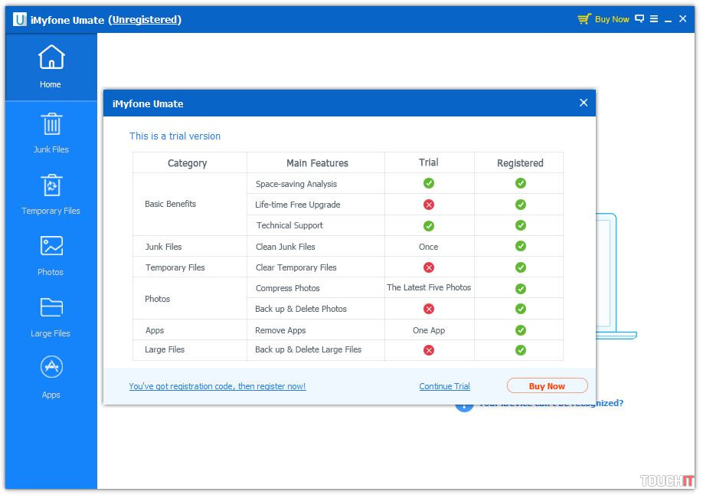Click the Continue Trial link
Screen dimensions: 703x495
tap(444, 387)
